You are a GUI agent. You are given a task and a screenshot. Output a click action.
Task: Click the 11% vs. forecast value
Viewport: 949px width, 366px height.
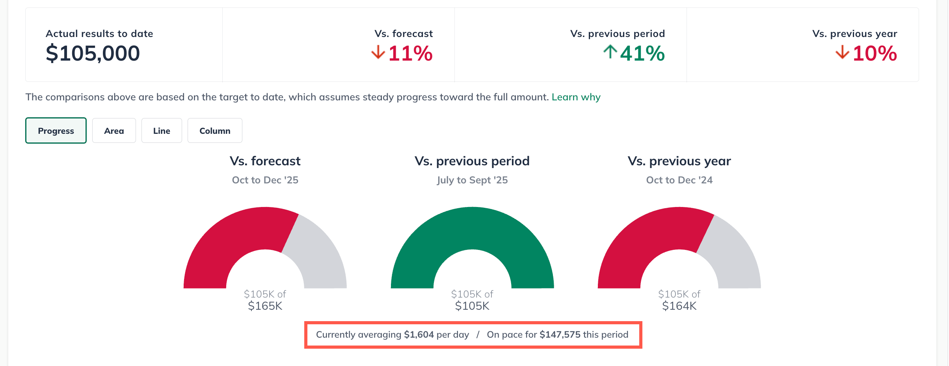pos(410,54)
